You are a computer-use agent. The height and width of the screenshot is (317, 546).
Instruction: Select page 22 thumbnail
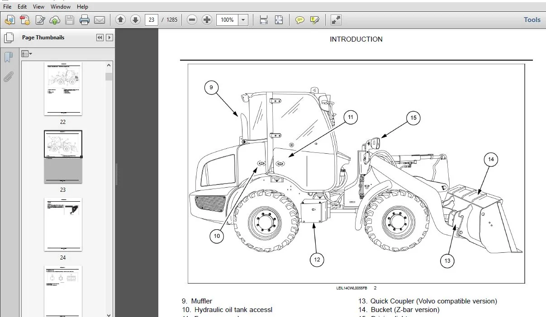pos(63,89)
